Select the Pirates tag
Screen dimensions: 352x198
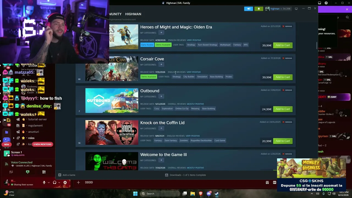tap(229, 77)
